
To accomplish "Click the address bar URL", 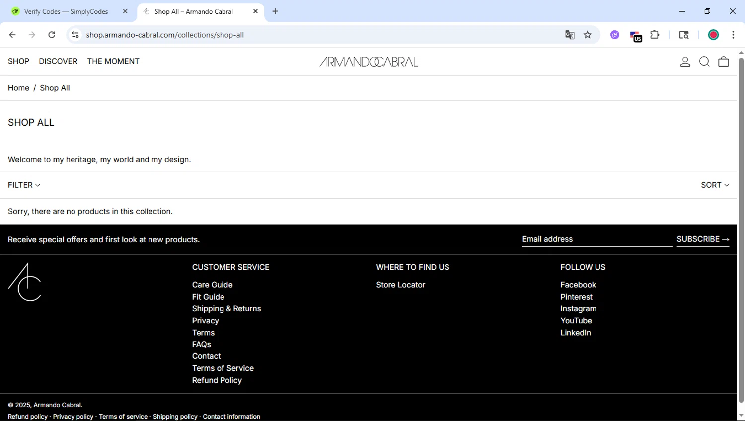I will [x=165, y=35].
